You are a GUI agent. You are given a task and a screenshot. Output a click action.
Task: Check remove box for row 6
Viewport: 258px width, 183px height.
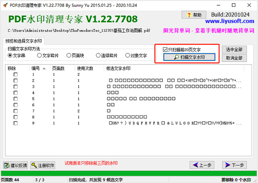click(16, 105)
